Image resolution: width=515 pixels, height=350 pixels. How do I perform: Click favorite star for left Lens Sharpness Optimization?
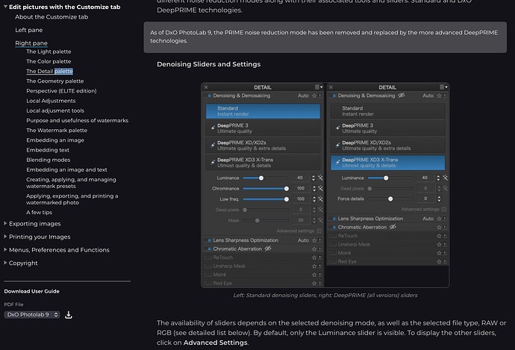(314, 240)
